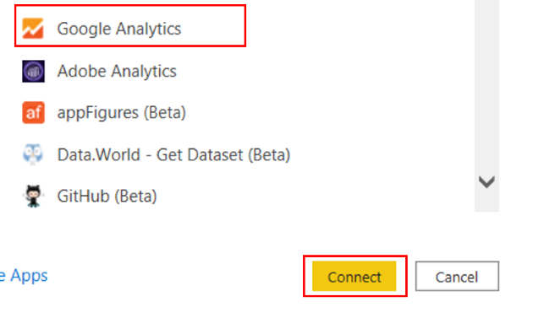Click the Google Analytics orange chart icon

33,29
